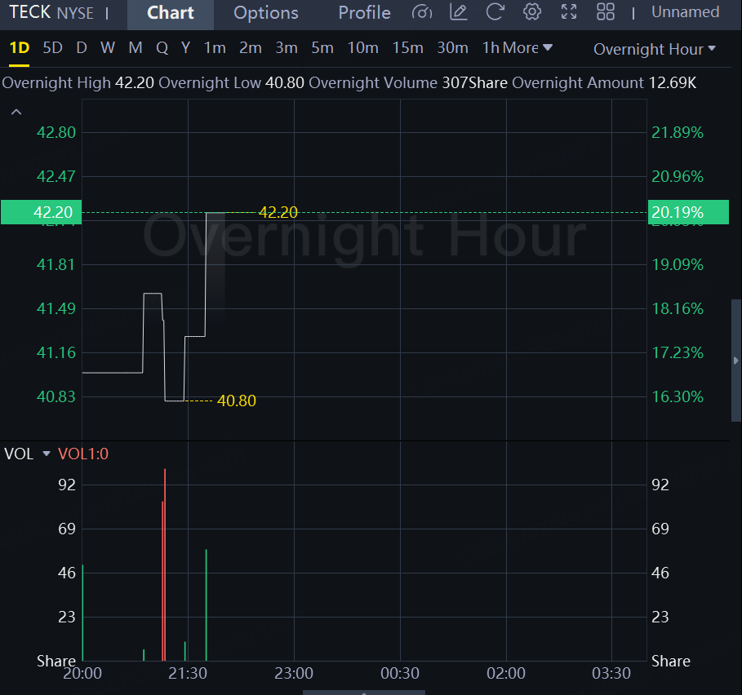Expand the right side panel arrow

point(735,361)
